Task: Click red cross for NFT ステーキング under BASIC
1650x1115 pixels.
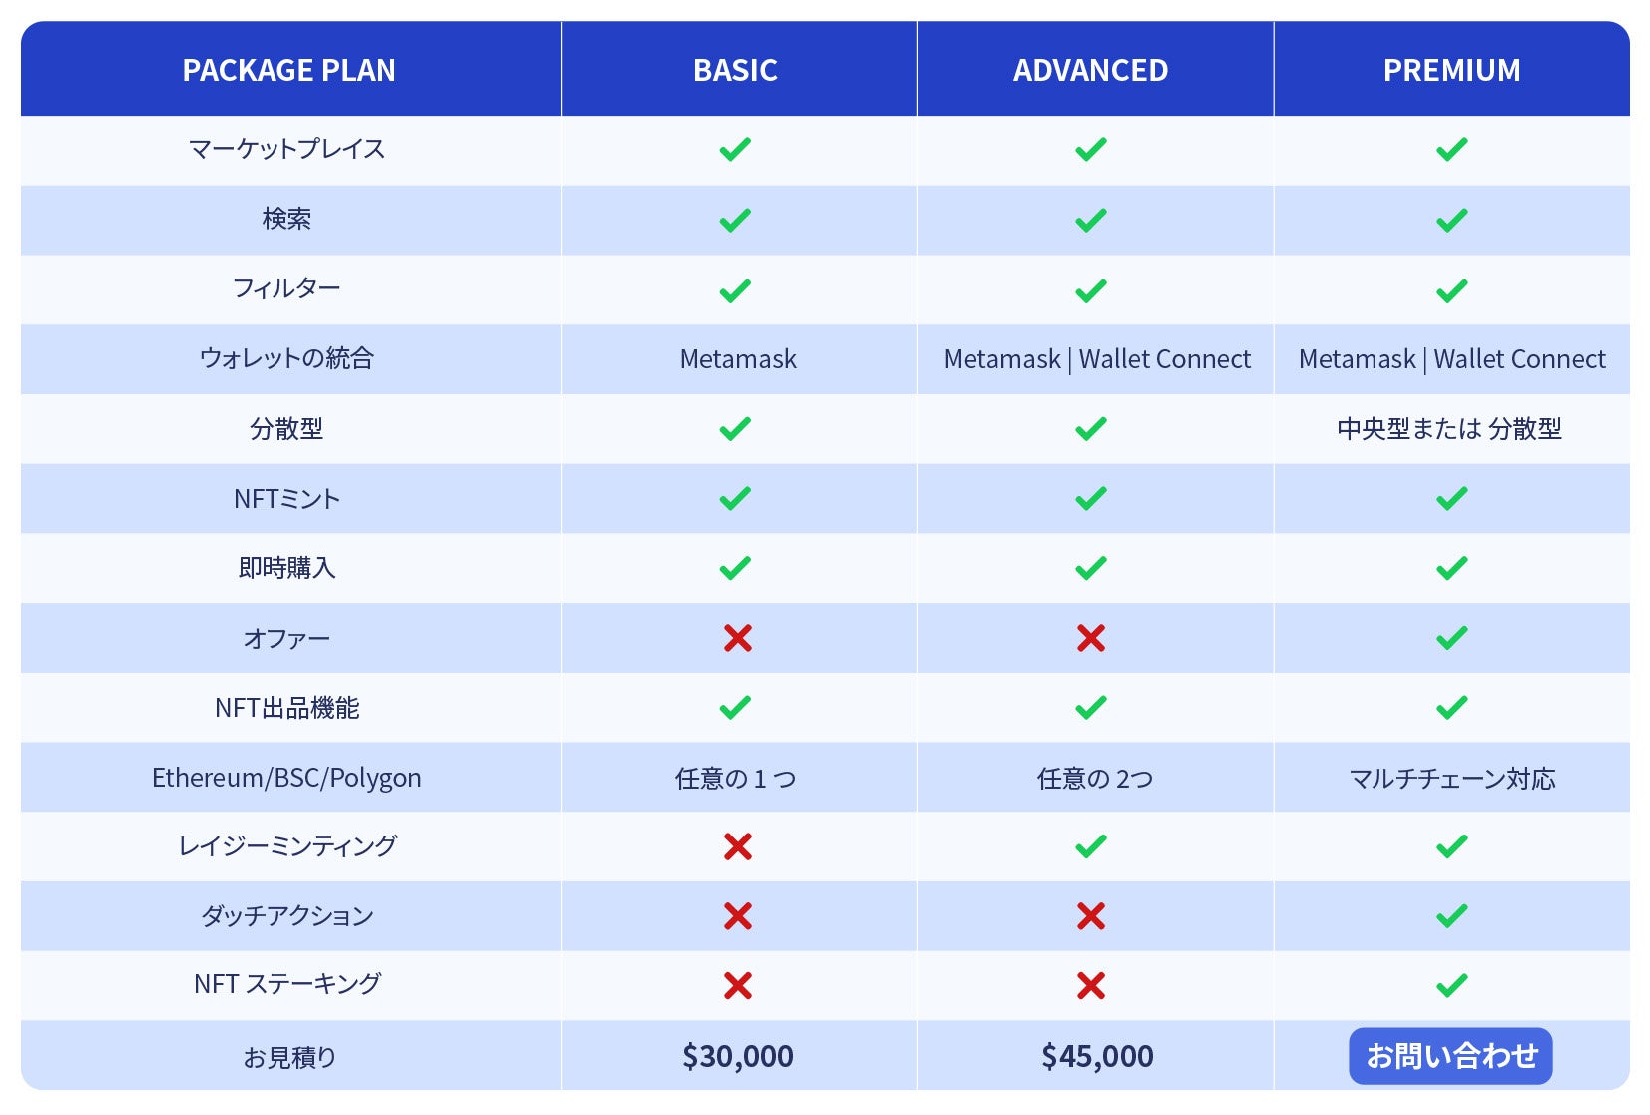Action: [737, 986]
